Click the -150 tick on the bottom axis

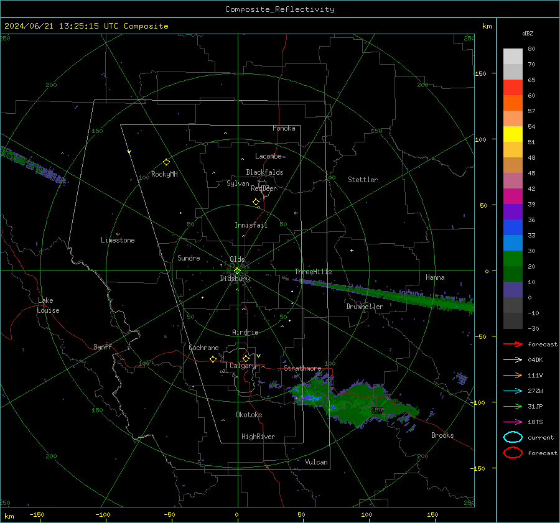(37, 514)
